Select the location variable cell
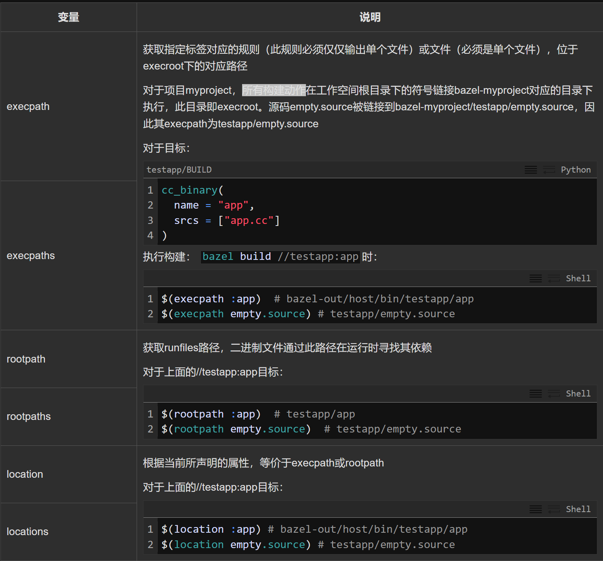603x561 pixels. pos(69,474)
